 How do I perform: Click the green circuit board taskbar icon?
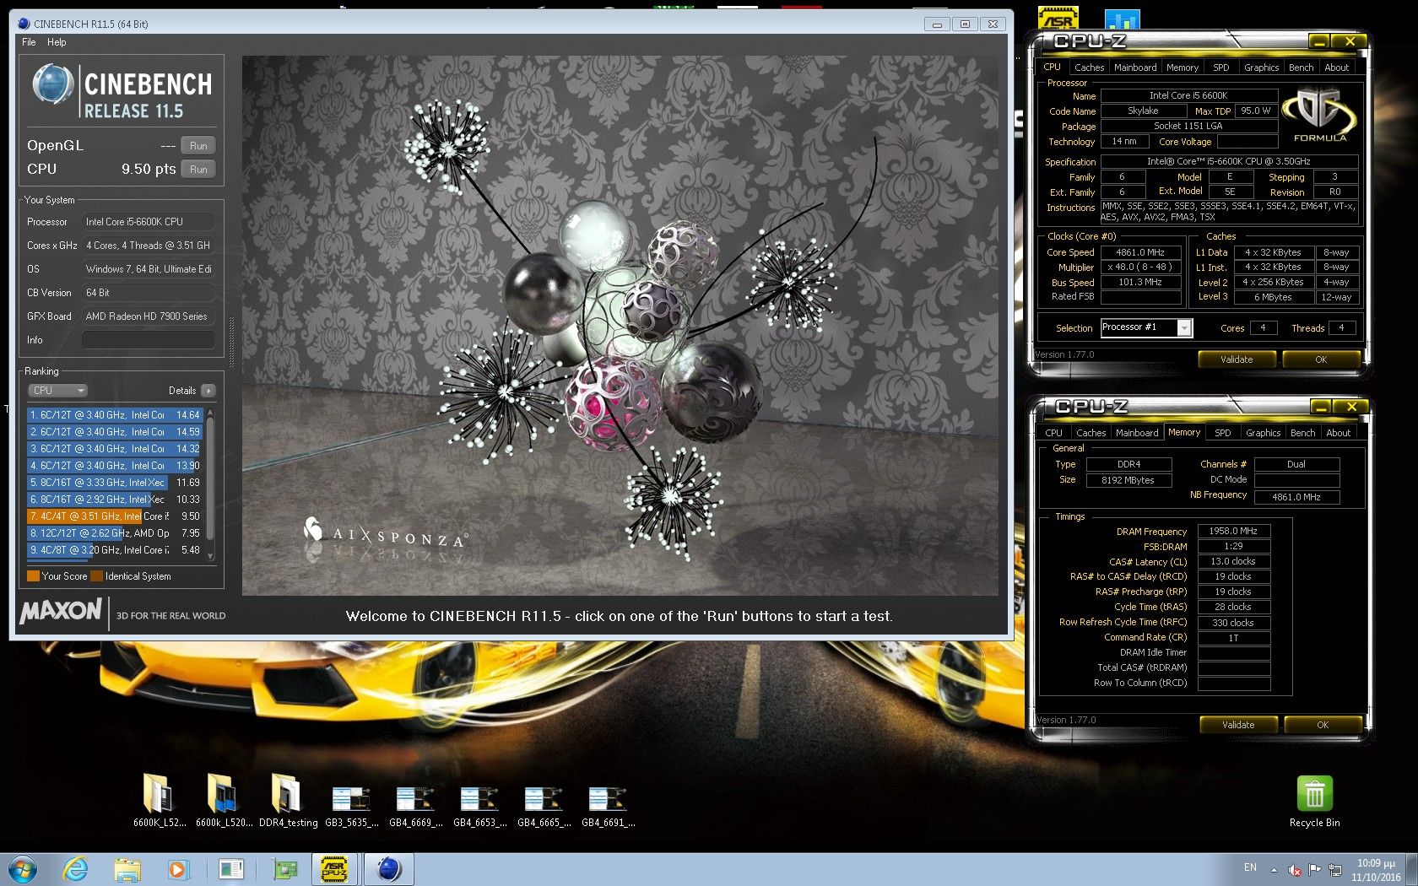tap(284, 869)
